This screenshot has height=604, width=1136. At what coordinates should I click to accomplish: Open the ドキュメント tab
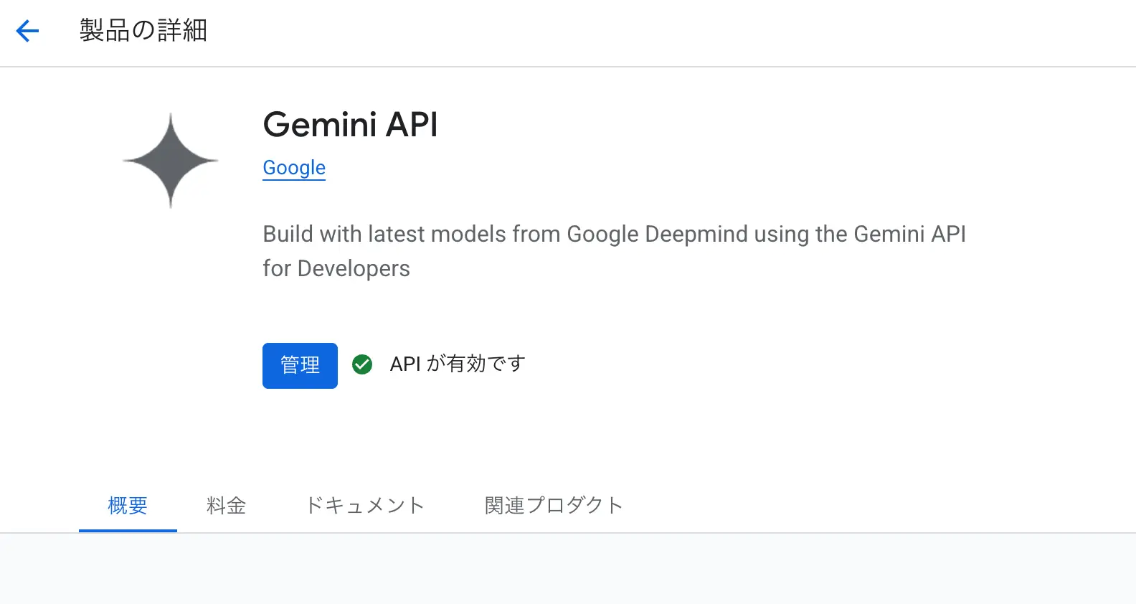coord(365,506)
